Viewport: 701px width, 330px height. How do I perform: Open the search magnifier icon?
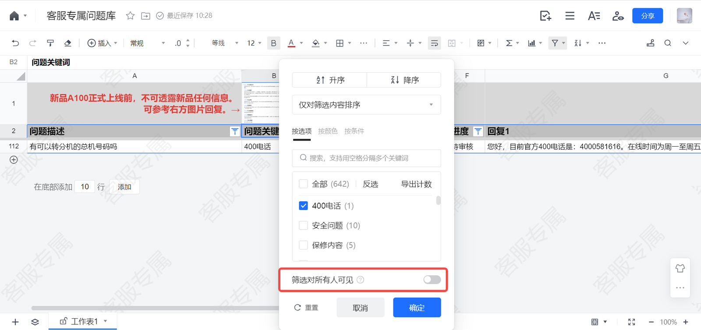click(x=668, y=43)
